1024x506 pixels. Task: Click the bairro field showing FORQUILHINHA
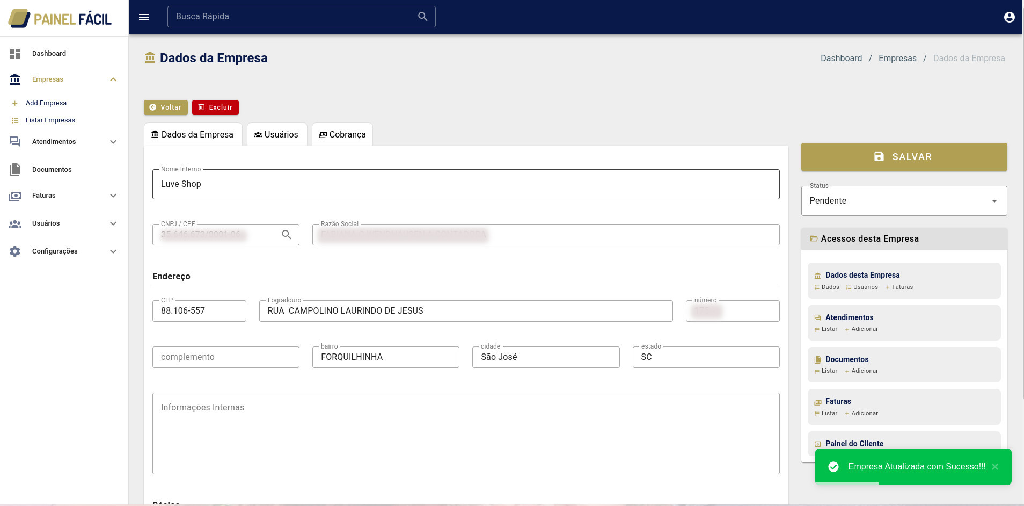pos(386,357)
